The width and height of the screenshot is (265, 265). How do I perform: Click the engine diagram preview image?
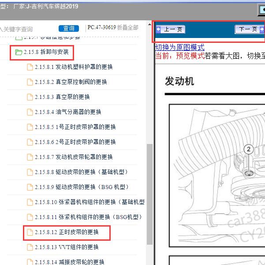click(217, 176)
